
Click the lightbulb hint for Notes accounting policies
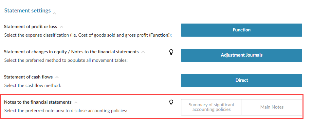pyautogui.click(x=171, y=102)
